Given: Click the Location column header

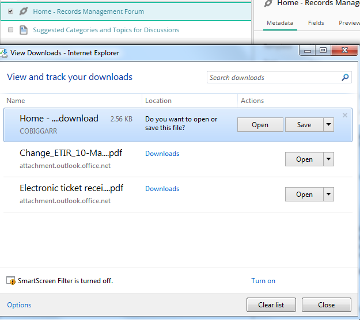Looking at the screenshot, I should click(158, 101).
